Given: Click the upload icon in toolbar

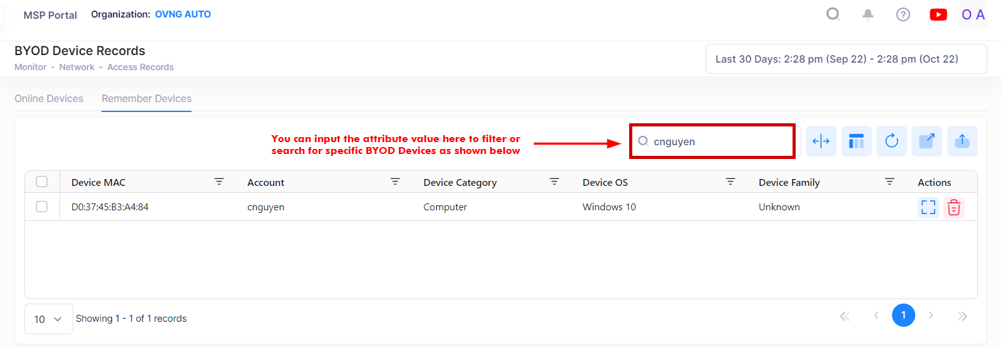Looking at the screenshot, I should pyautogui.click(x=962, y=141).
